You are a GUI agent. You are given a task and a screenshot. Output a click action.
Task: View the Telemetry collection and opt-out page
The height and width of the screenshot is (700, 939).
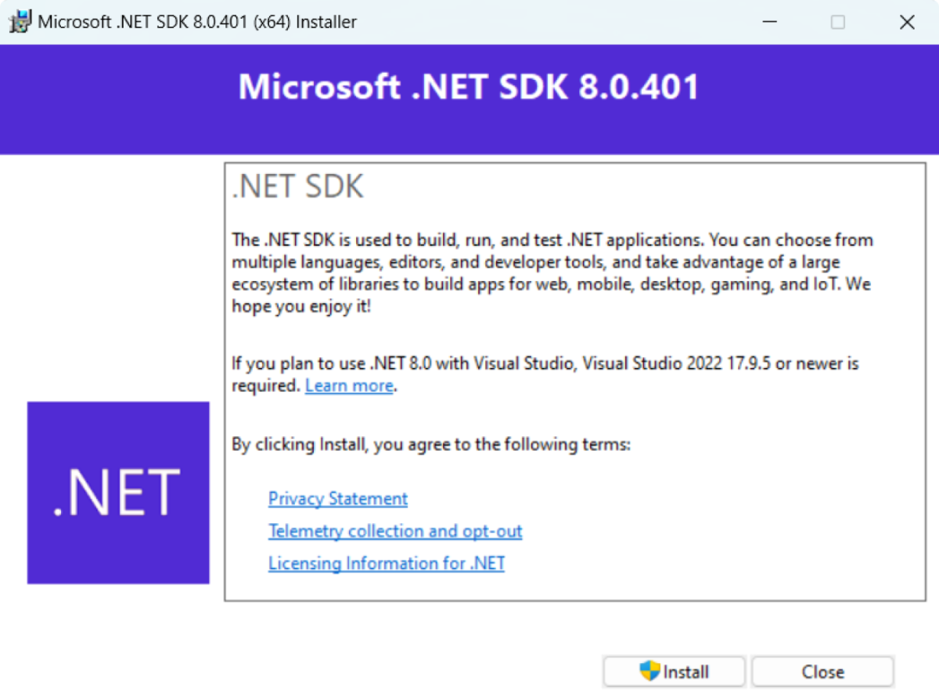(395, 531)
